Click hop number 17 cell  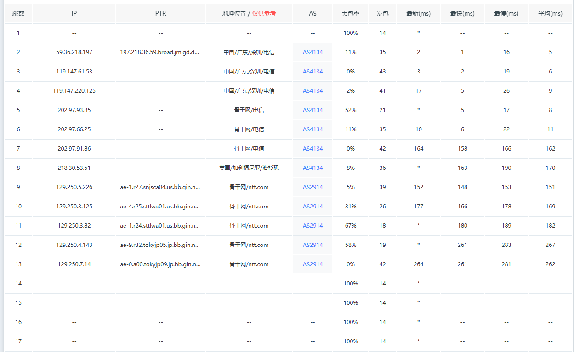(18, 341)
